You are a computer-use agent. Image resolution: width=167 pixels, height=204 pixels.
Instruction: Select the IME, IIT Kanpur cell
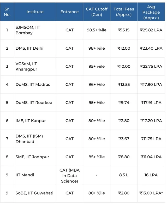coord(31,121)
